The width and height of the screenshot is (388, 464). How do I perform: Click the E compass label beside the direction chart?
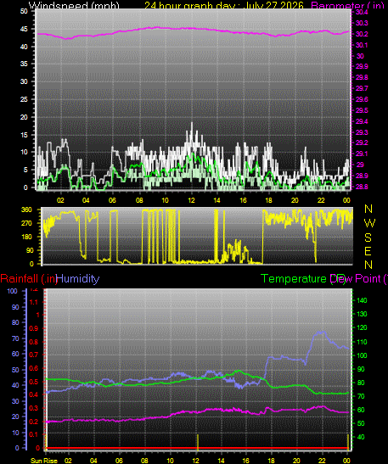pos(368,251)
